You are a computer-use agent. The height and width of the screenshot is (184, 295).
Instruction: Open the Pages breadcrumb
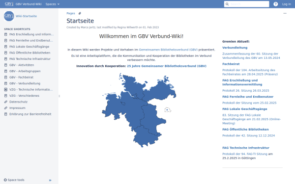coord(71,13)
